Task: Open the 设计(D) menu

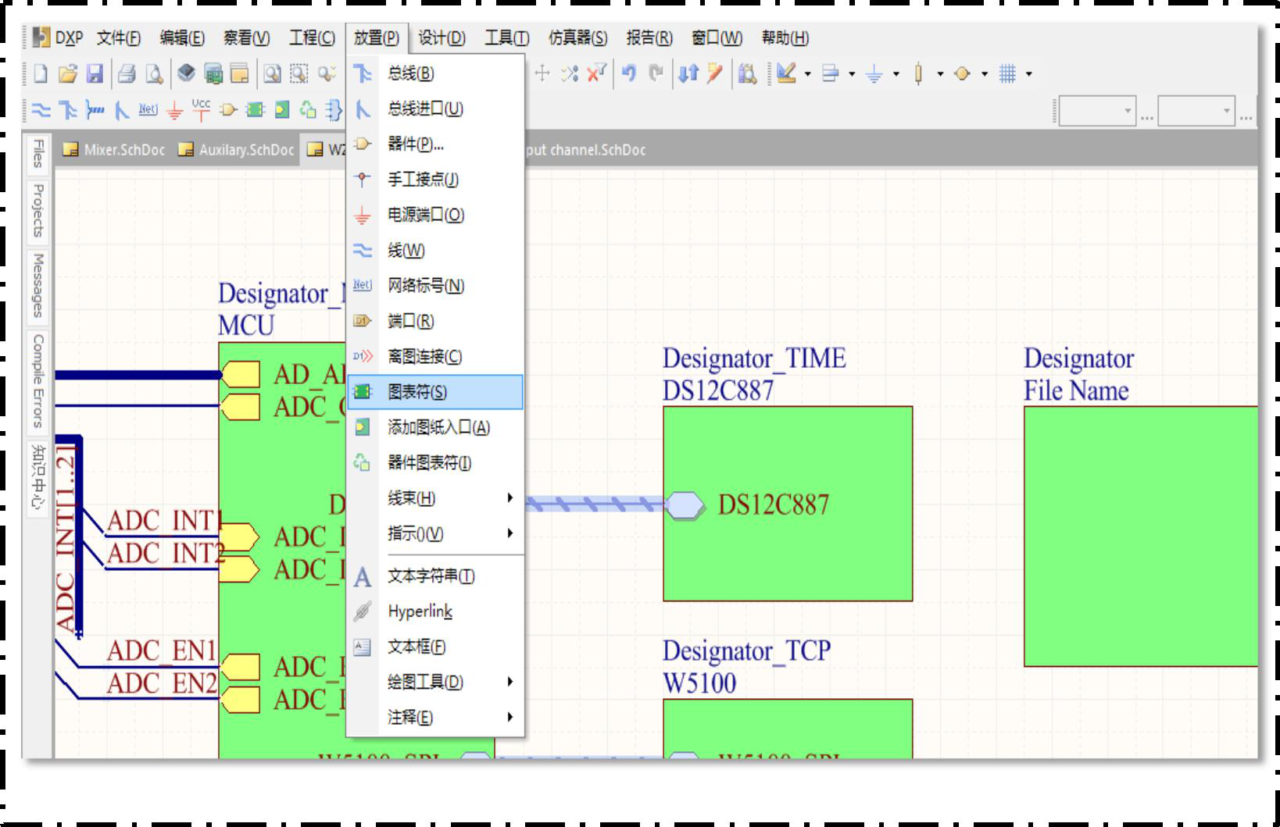Action: point(442,37)
